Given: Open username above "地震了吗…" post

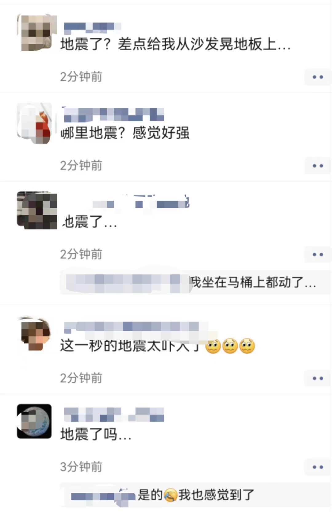Looking at the screenshot, I should pos(114,414).
